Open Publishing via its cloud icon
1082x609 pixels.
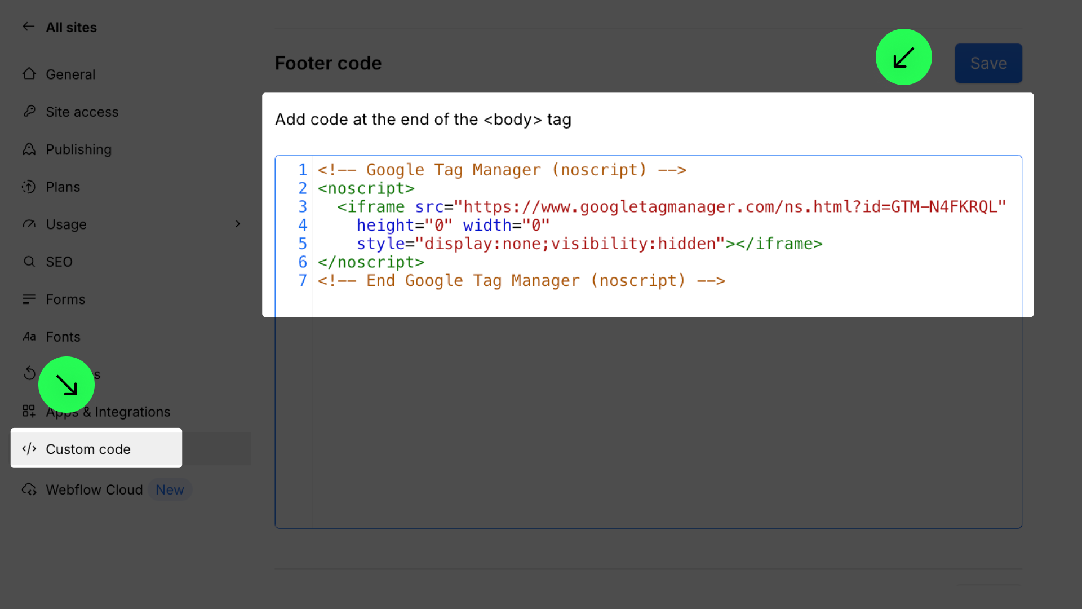click(x=29, y=149)
